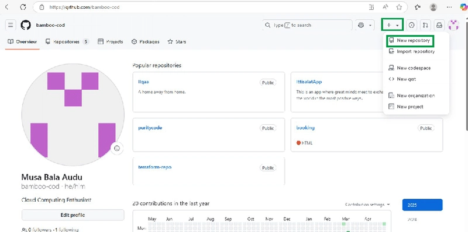The image size is (468, 232).
Task: Open the Edge Copilot sidebar icon
Action: point(463,7)
